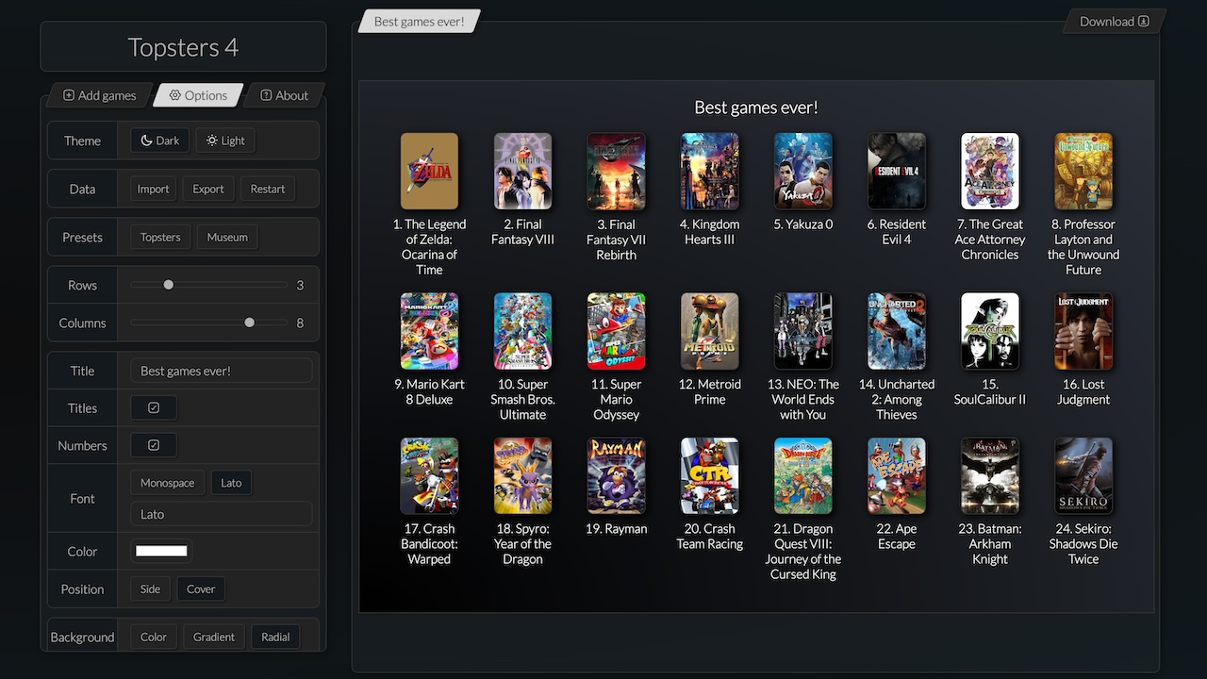Screen dimensions: 1207x679
Task: Click the Yakuza 0 cover
Action: (802, 171)
